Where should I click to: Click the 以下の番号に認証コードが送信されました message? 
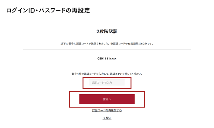coord(85,44)
